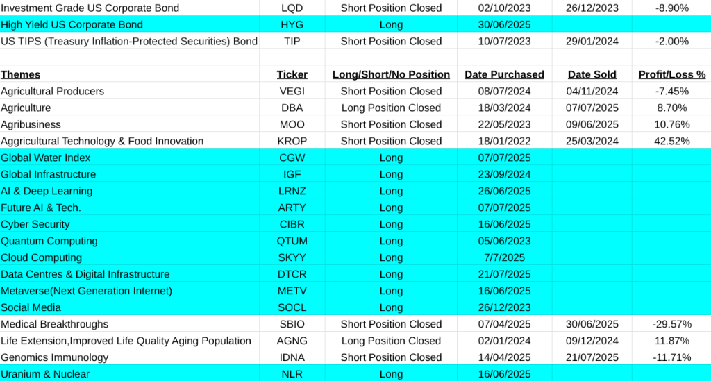Screen dimensions: 711x381
Task: Click the Cloud Computing purchase date 7/7/2025
Action: coord(504,257)
